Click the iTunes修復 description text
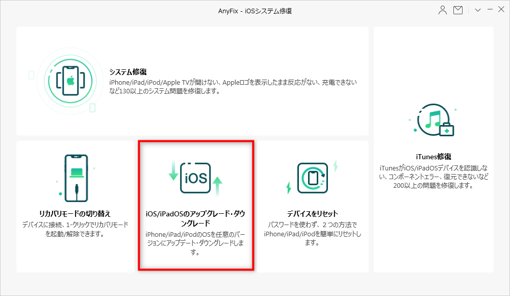The image size is (510, 296). (433, 177)
